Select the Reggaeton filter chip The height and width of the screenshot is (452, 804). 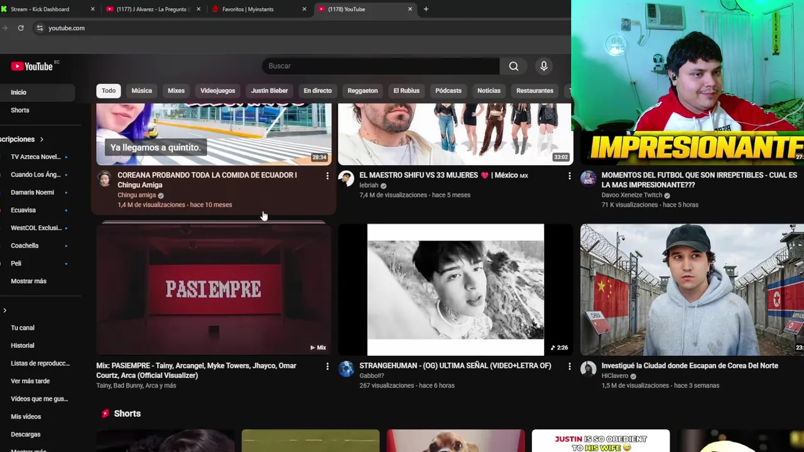pos(362,90)
